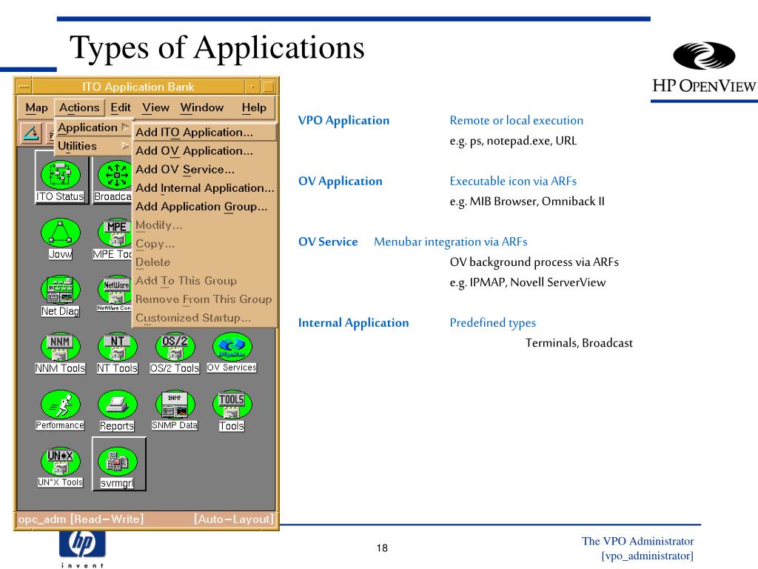Image resolution: width=758 pixels, height=569 pixels.
Task: Click the Internal Application heading
Action: pyautogui.click(x=353, y=323)
